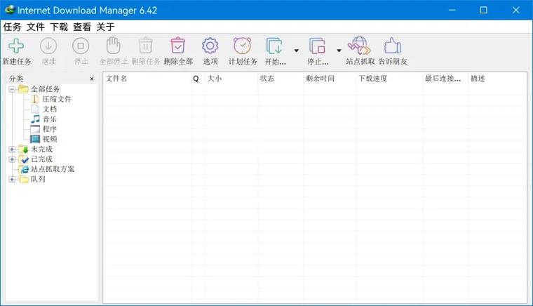
Task: Click the 删除全部 checked trash icon
Action: coord(177,46)
